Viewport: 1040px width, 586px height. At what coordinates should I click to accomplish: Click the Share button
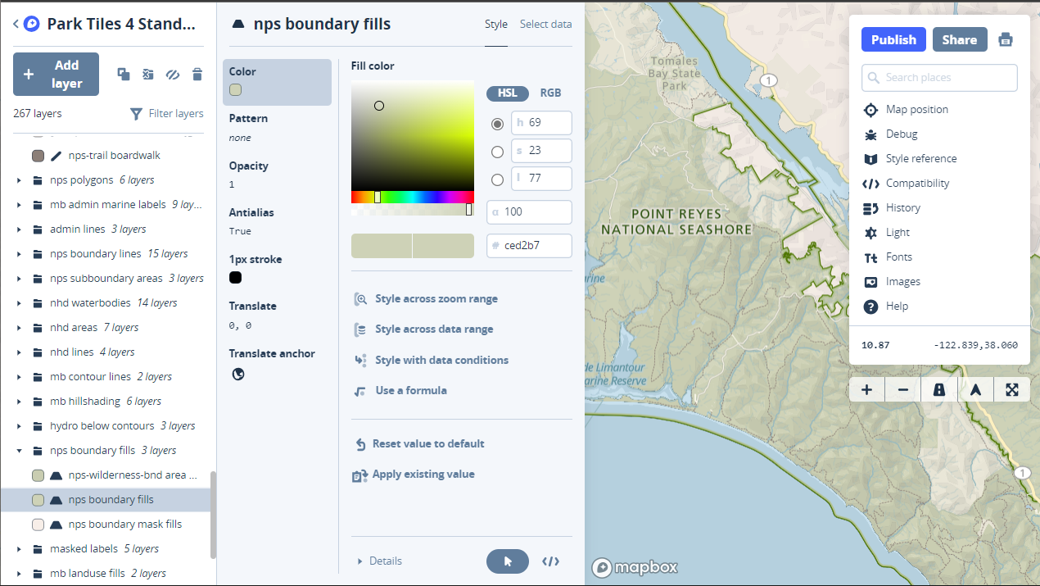(x=959, y=39)
